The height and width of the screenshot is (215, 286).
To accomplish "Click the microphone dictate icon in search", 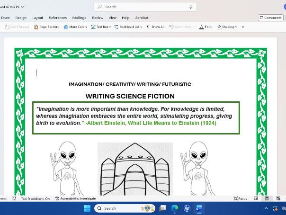I will pos(190,7).
